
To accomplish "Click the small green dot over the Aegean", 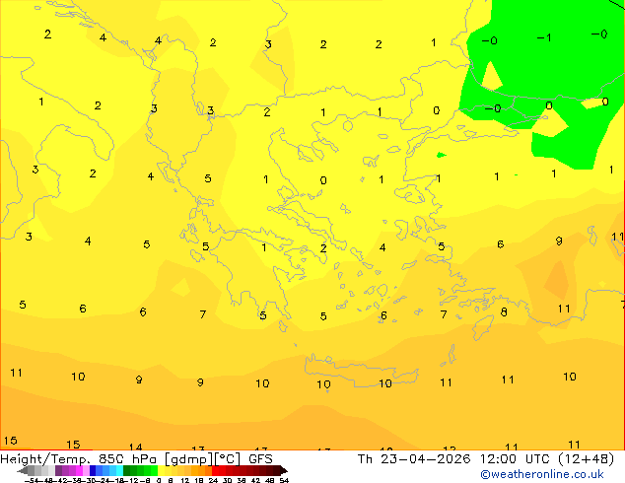I will click(441, 155).
